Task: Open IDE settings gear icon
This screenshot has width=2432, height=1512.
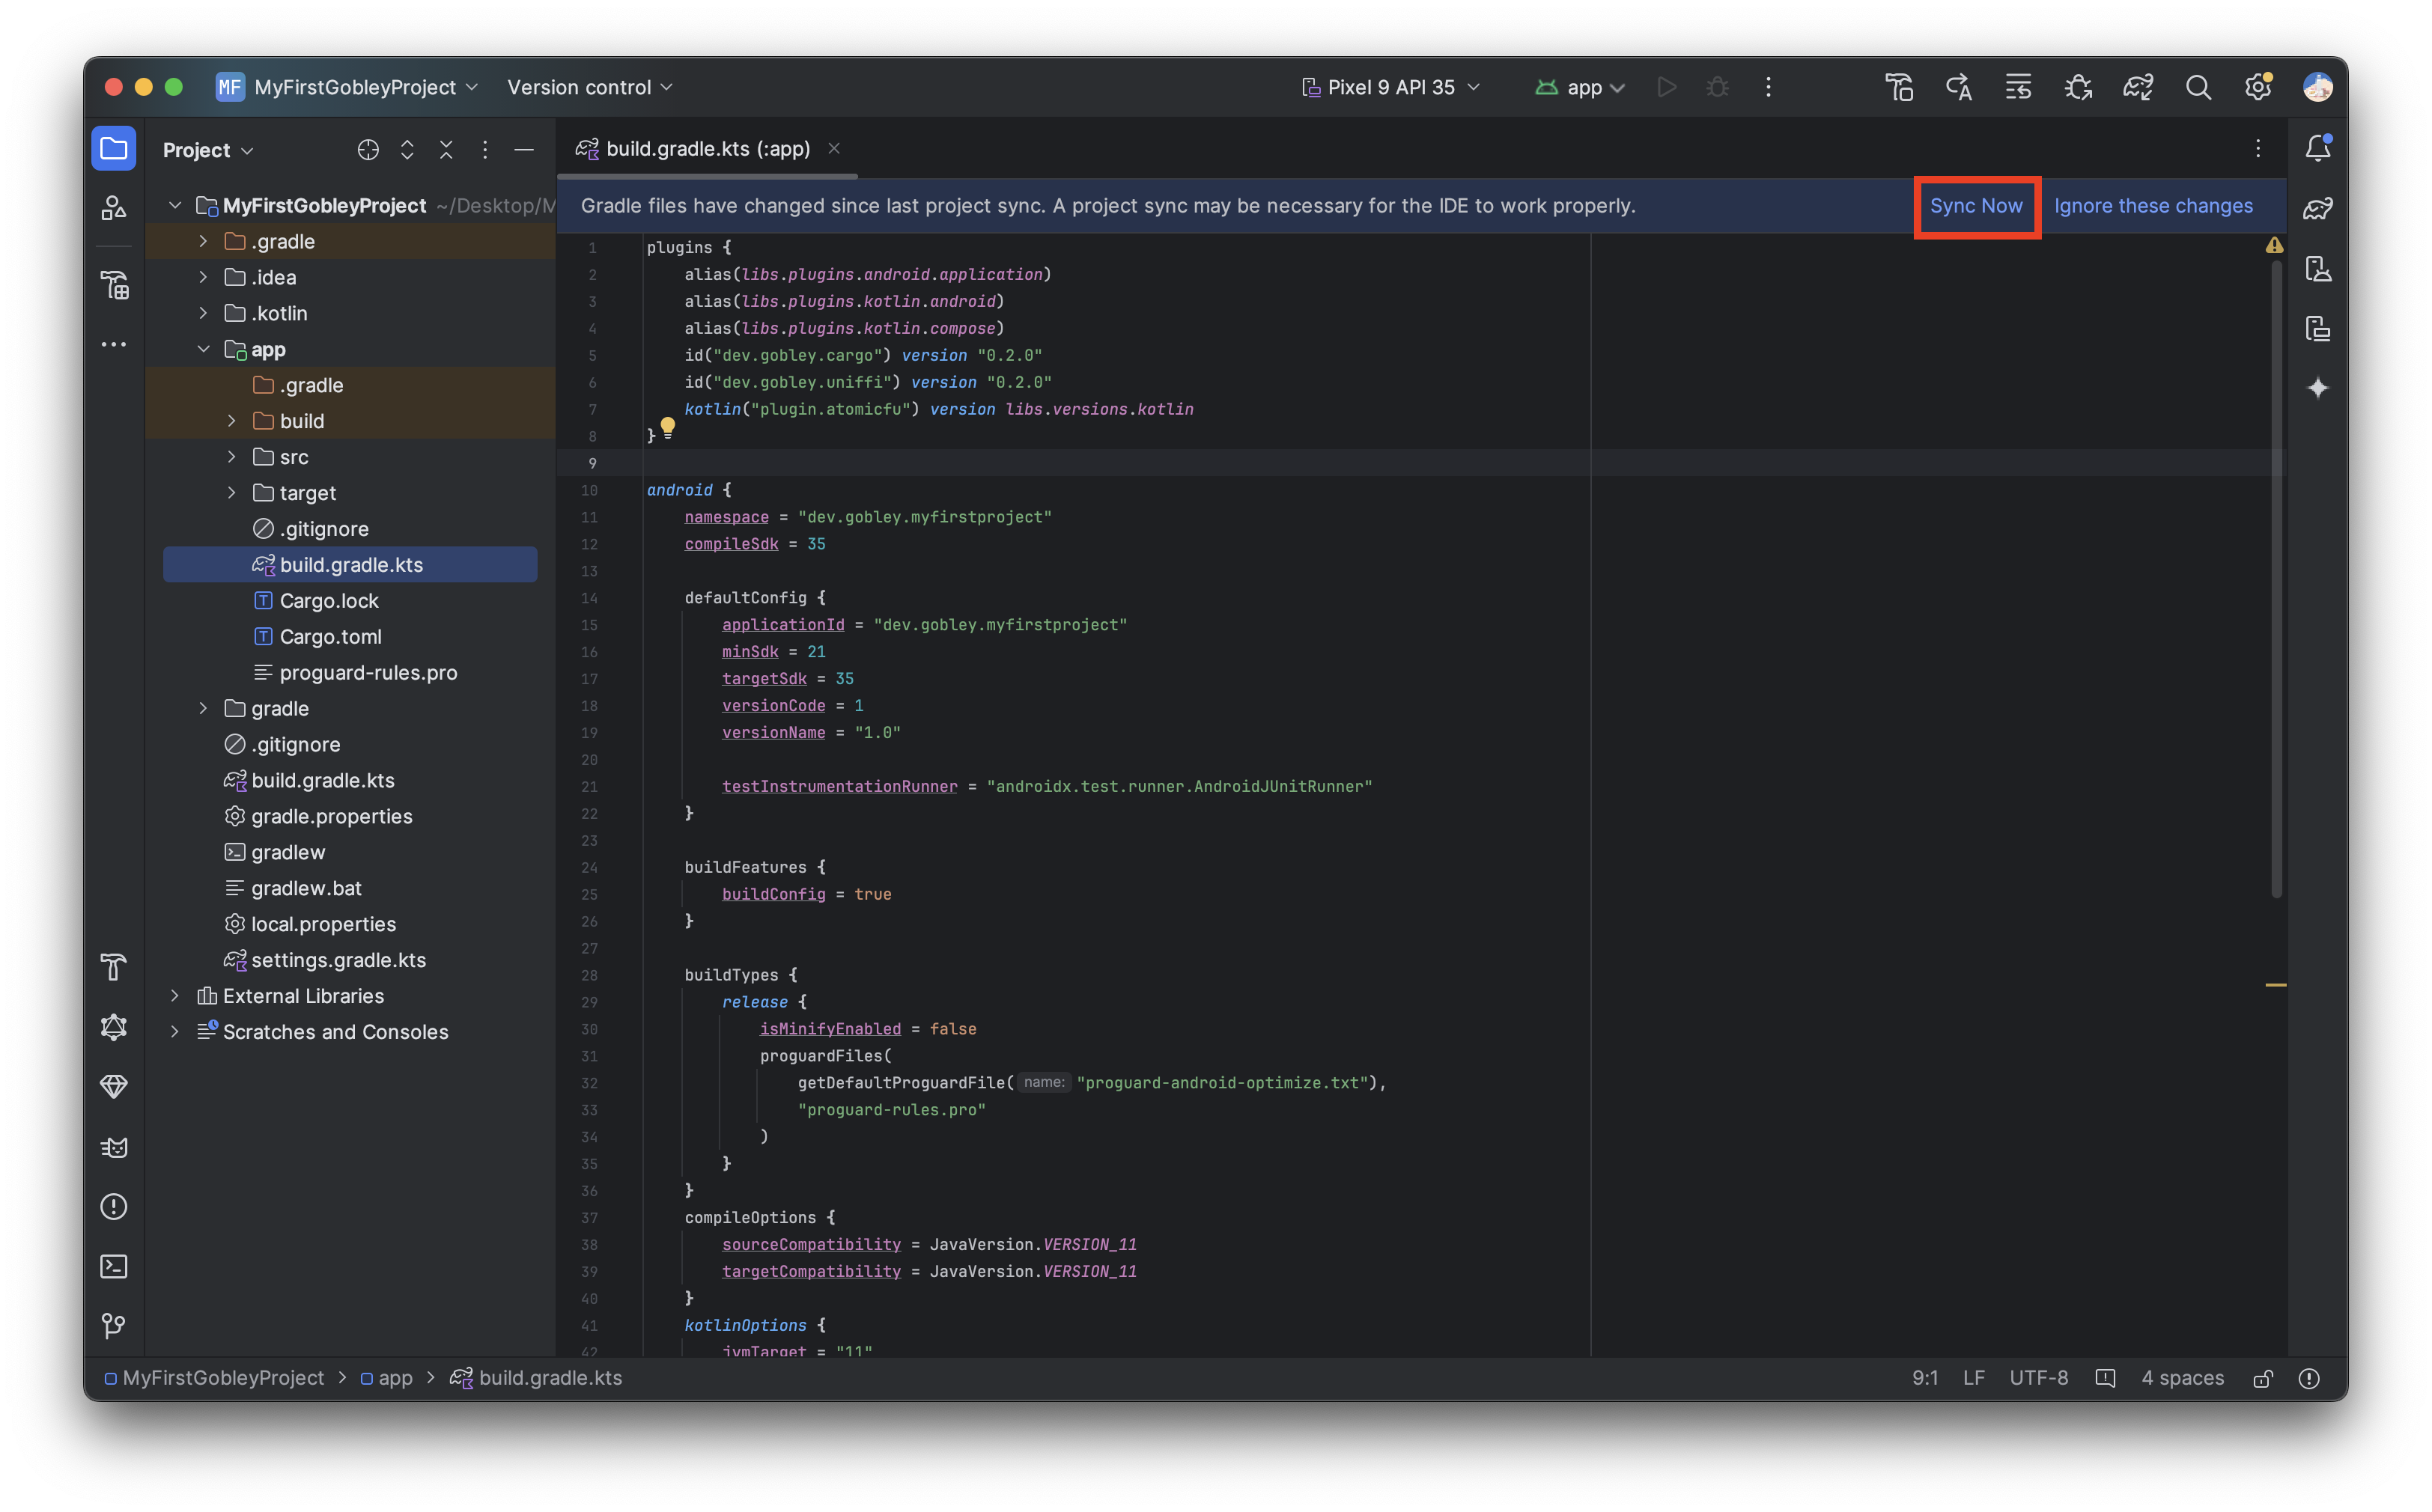Action: pos(2259,88)
